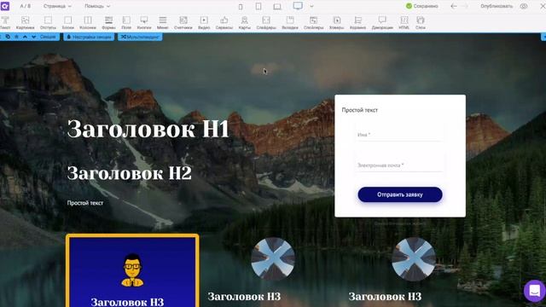Click the Секция label on the section bar
Viewport: 546px width, 307px height.
pos(48,37)
